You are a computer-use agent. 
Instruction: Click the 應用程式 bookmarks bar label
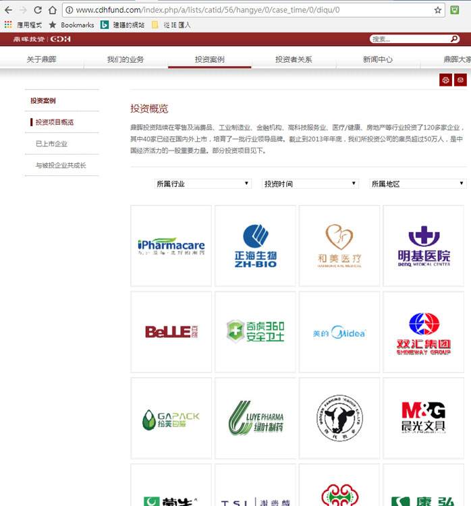[x=30, y=25]
